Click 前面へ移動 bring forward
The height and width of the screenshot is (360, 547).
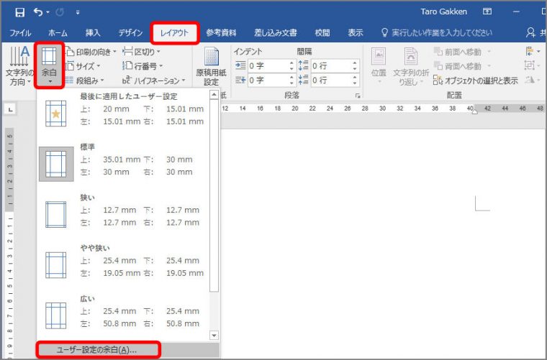click(x=462, y=52)
